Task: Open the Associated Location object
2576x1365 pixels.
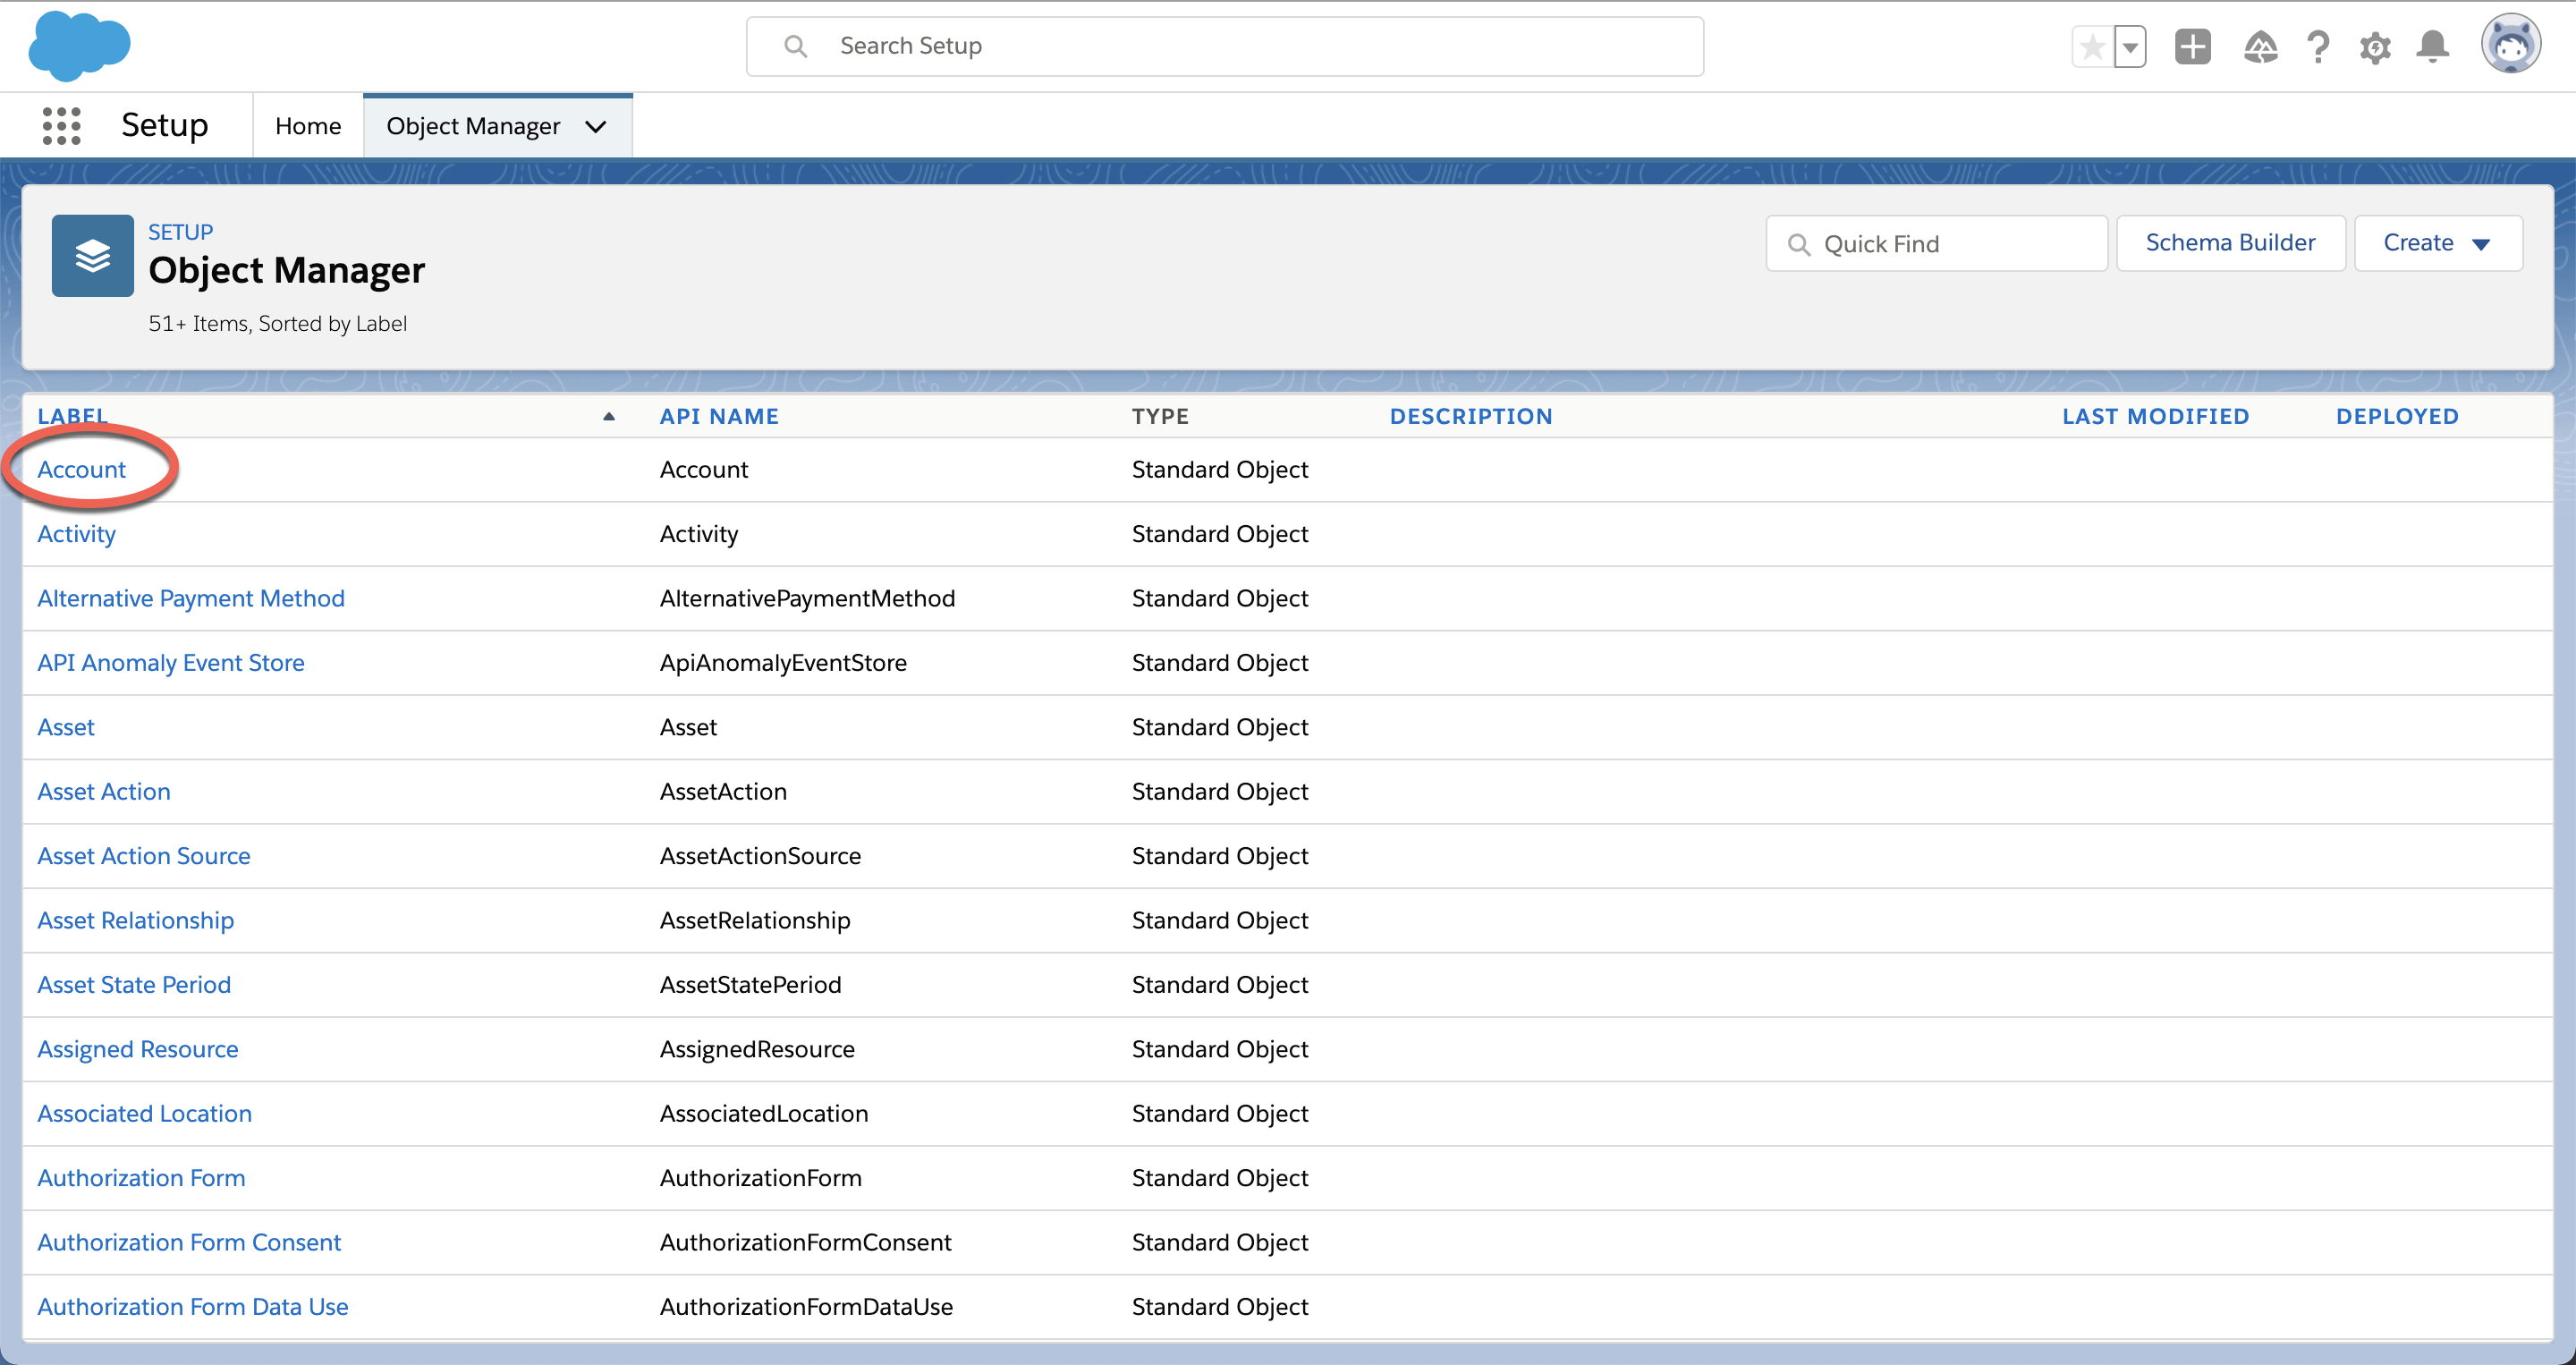Action: (145, 1113)
